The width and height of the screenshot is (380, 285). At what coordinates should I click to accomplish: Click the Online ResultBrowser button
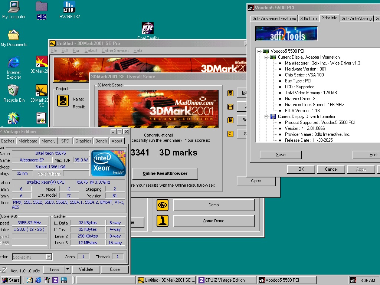coord(165,173)
